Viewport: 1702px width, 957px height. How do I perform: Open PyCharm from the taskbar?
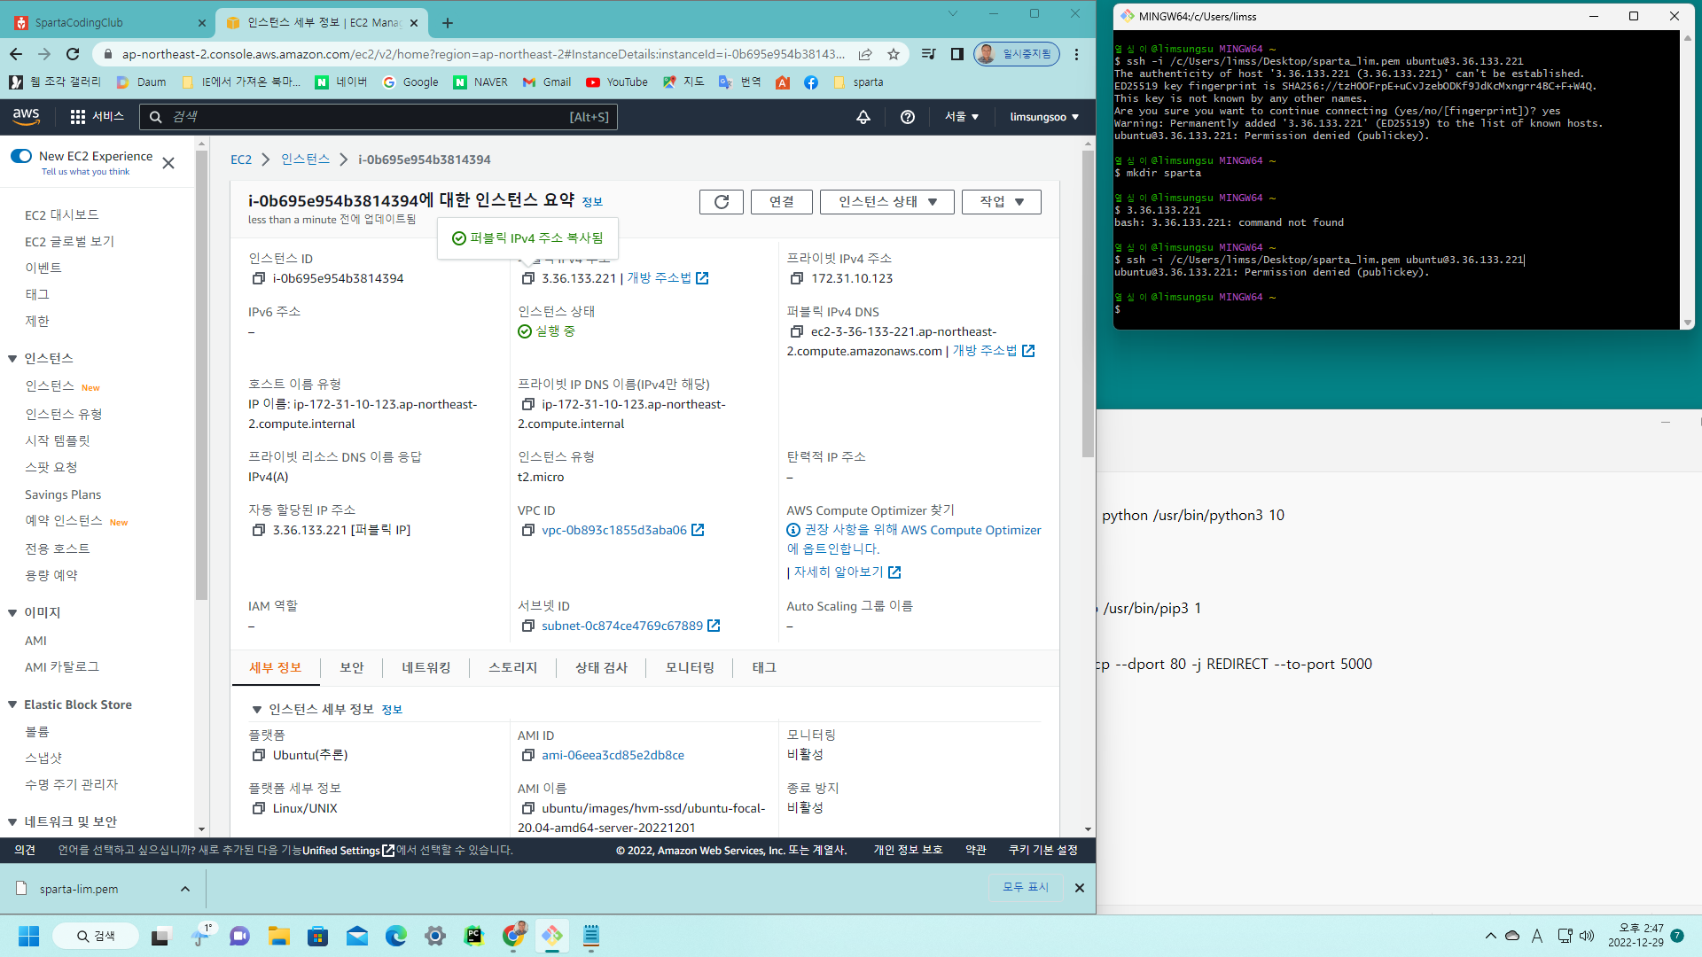pos(474,936)
